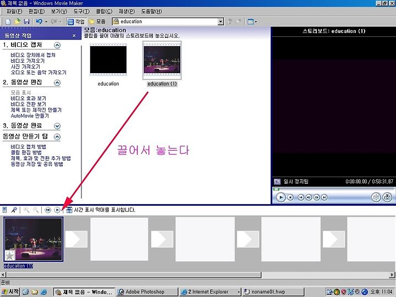
Task: Open the Views dropdown button
Action: (252, 21)
